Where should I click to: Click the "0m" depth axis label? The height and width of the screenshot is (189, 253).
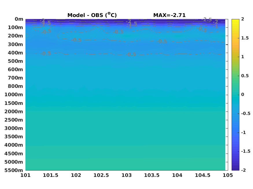coord(19,19)
